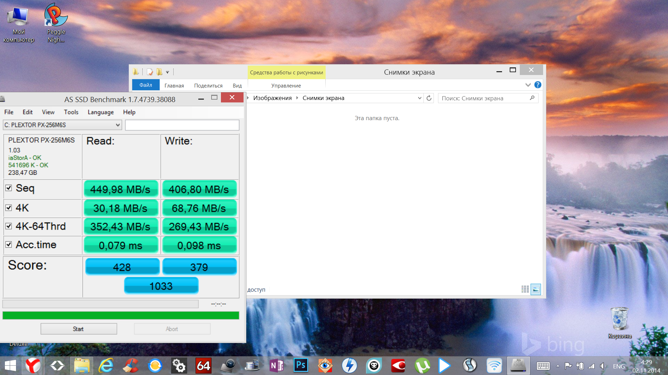Viewport: 668px width, 375px height.
Task: Click the refresh button in Explorer address bar
Action: 429,98
